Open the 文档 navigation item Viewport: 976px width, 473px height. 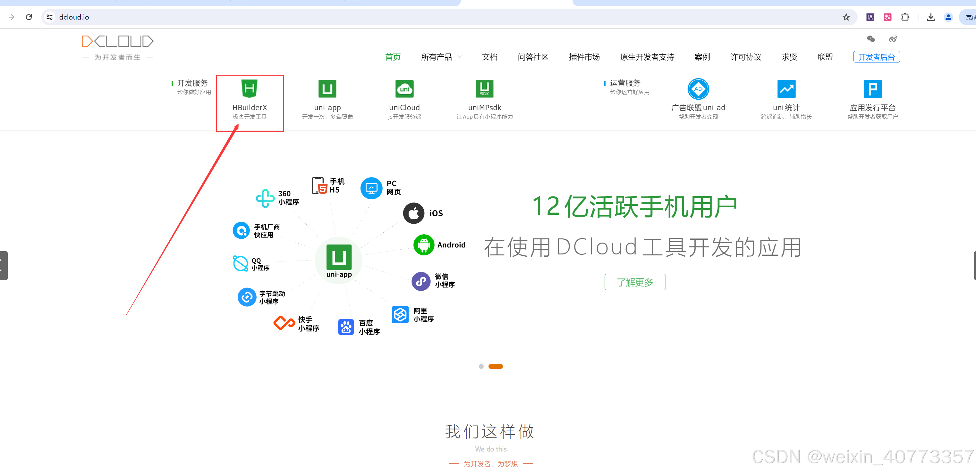pyautogui.click(x=489, y=57)
